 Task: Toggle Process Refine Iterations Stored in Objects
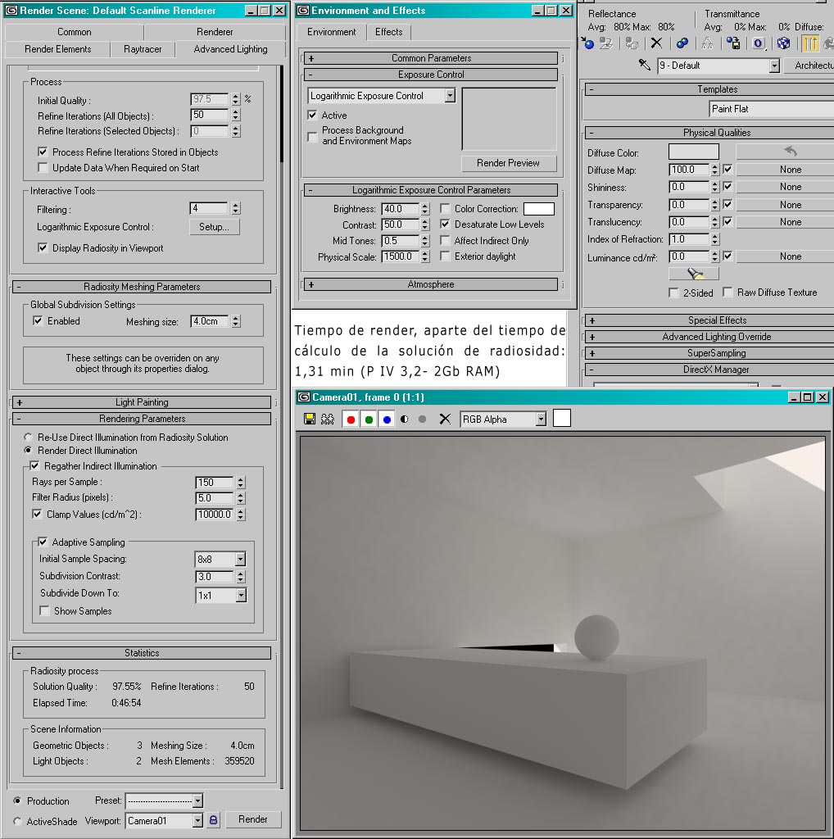[43, 152]
